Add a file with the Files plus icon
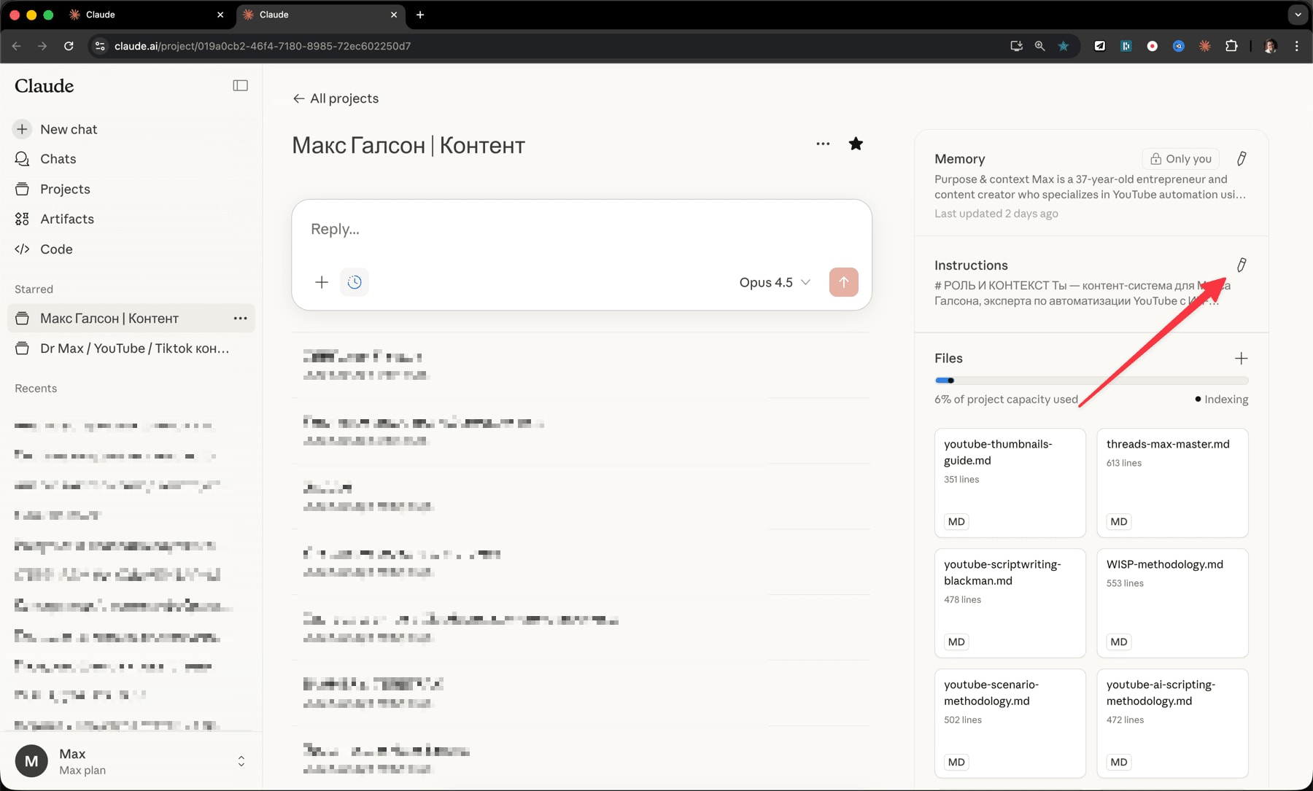 [x=1241, y=358]
